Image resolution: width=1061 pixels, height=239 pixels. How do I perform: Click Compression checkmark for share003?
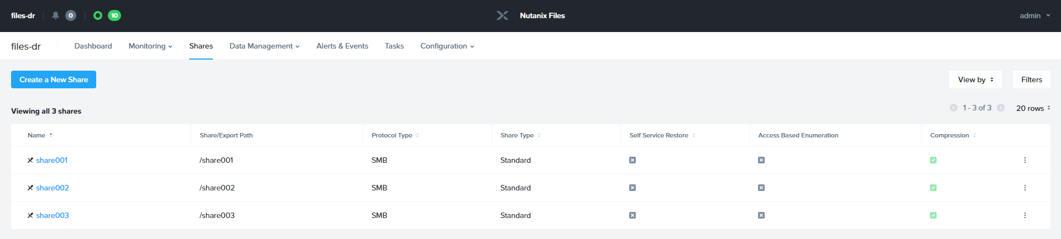(x=933, y=215)
